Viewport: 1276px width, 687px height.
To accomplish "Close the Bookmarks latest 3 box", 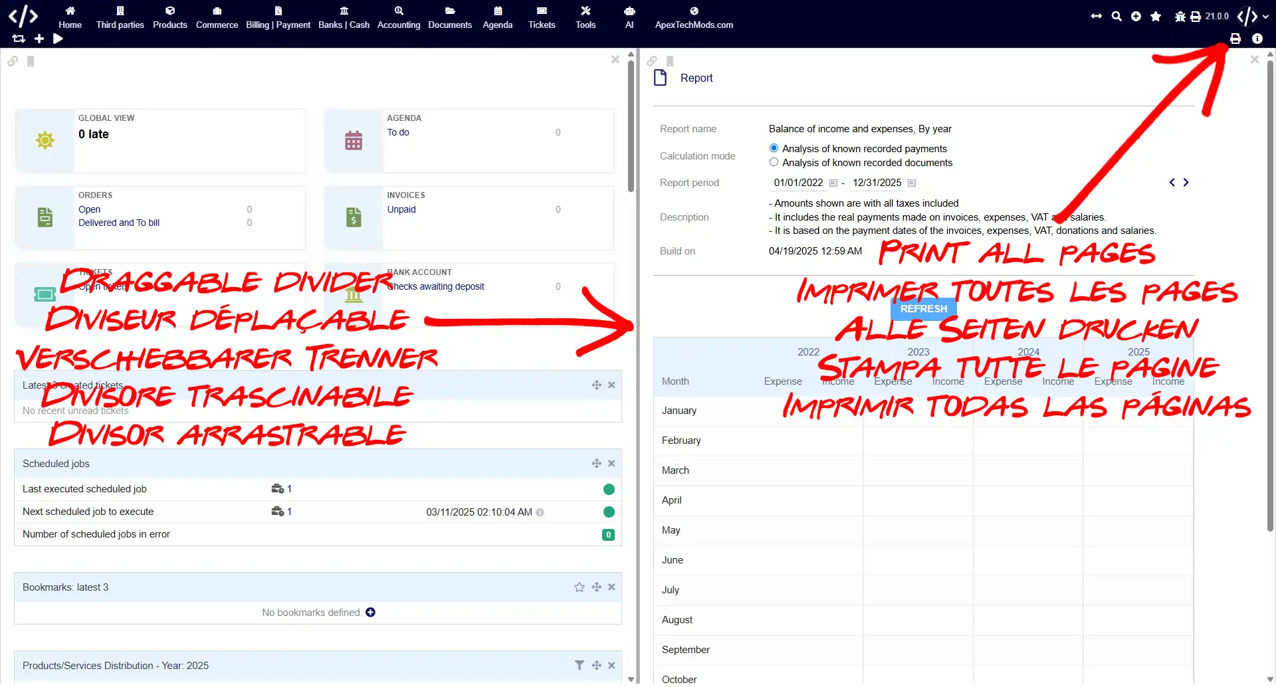I will tap(611, 587).
